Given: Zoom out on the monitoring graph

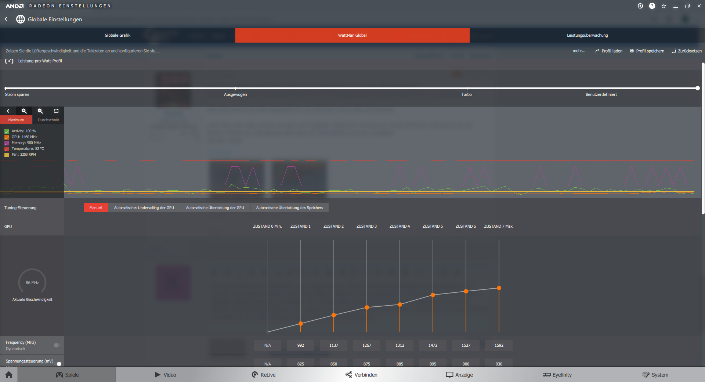Looking at the screenshot, I should pos(40,111).
